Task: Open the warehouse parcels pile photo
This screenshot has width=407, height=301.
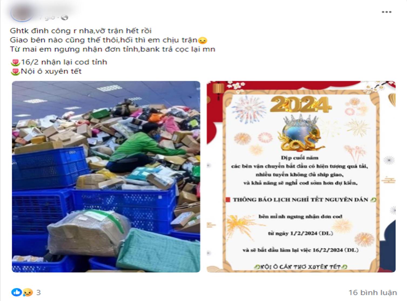Action: (106, 177)
